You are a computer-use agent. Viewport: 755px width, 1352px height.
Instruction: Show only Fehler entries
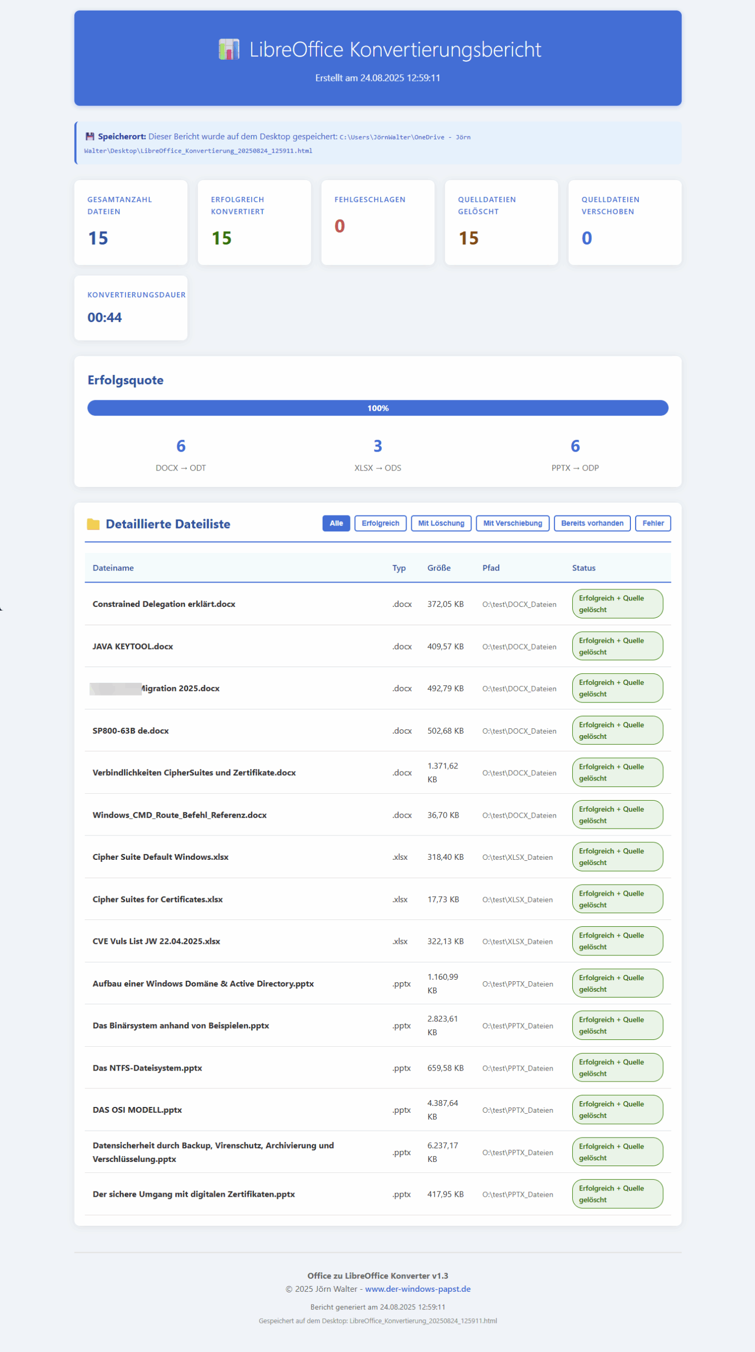[653, 523]
